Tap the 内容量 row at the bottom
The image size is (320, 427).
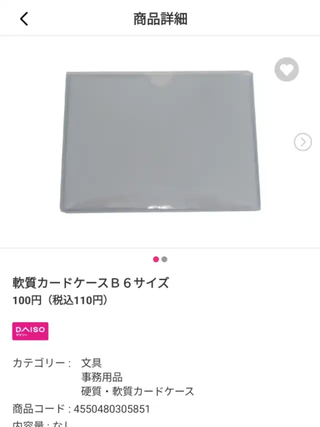coord(41,423)
